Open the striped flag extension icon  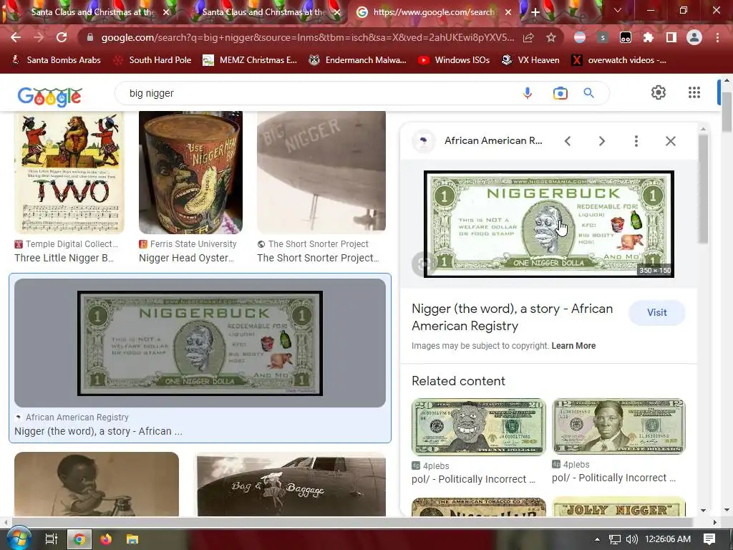[580, 37]
